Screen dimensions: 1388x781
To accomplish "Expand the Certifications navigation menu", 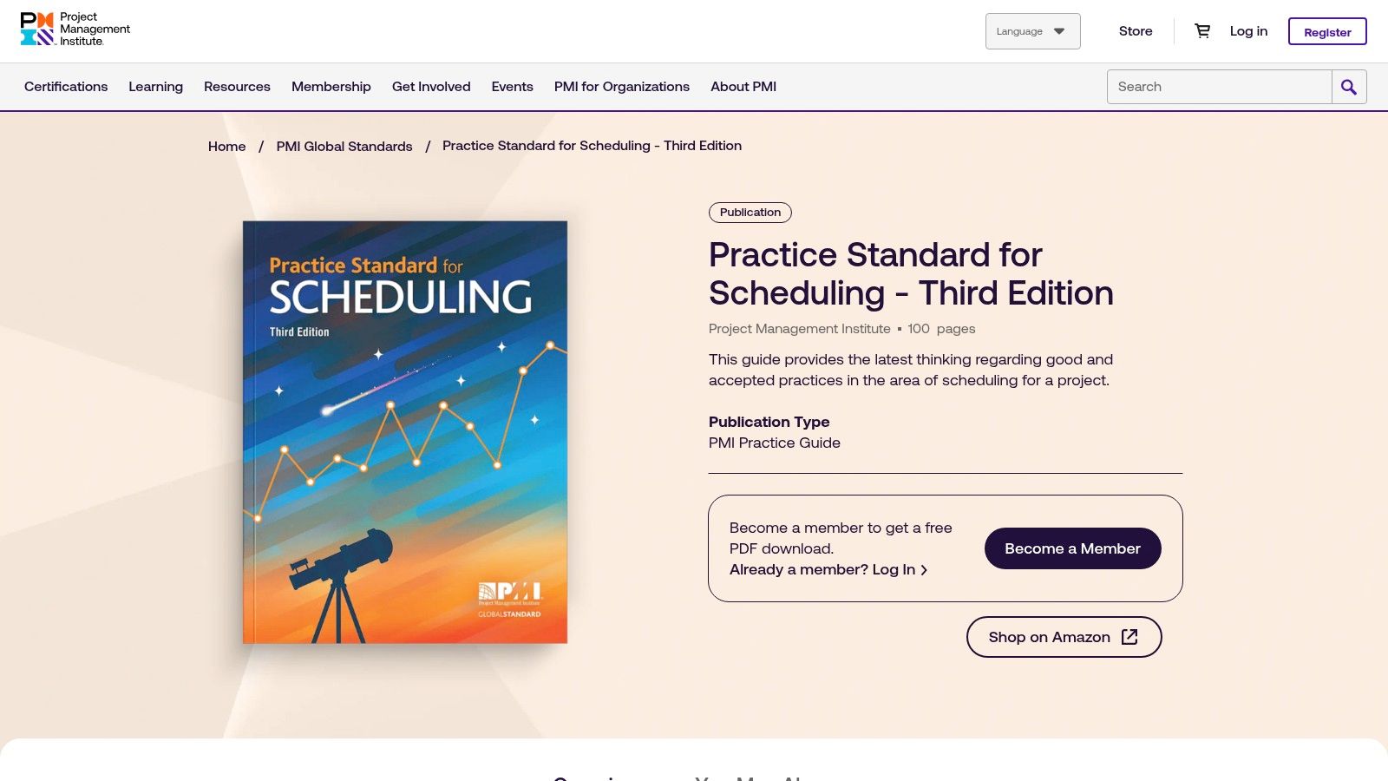I will point(66,87).
